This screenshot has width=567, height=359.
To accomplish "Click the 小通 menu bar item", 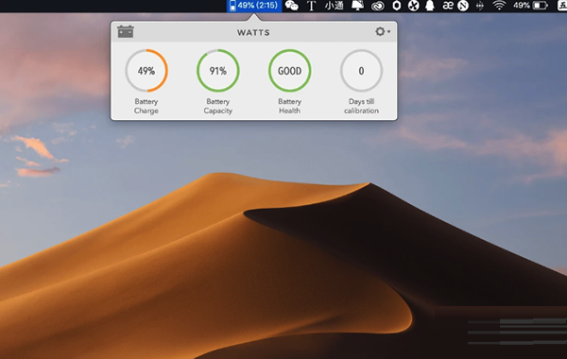I will pyautogui.click(x=334, y=6).
